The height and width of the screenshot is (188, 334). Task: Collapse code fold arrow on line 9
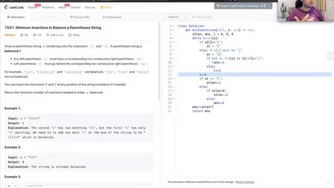173,58
